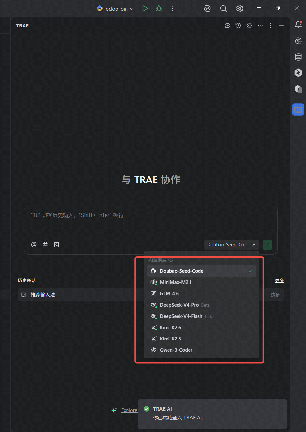Click the TRAE AI login success notification

point(212,414)
